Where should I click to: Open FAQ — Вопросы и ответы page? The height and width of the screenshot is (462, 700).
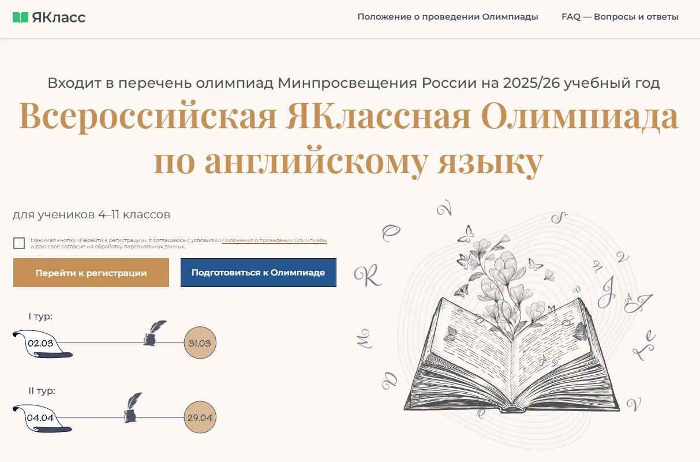(x=620, y=17)
